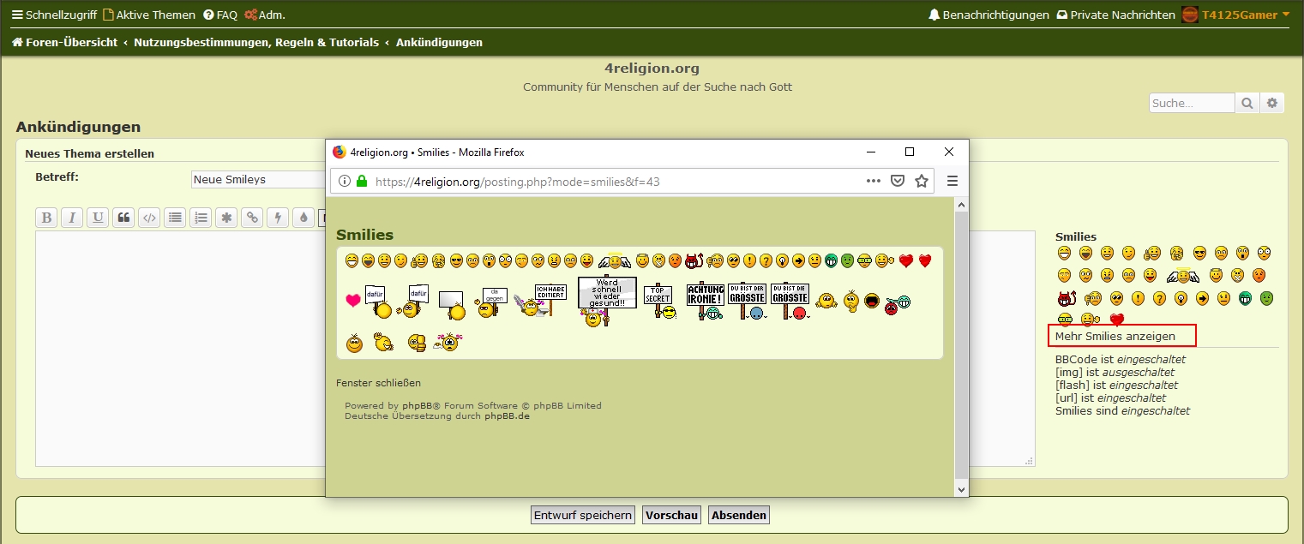Click the Betreff subject input field
This screenshot has height=544, width=1304.
tap(257, 180)
